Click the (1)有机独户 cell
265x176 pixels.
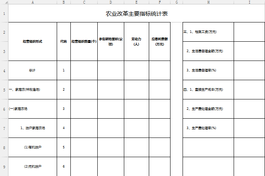coord(32,147)
